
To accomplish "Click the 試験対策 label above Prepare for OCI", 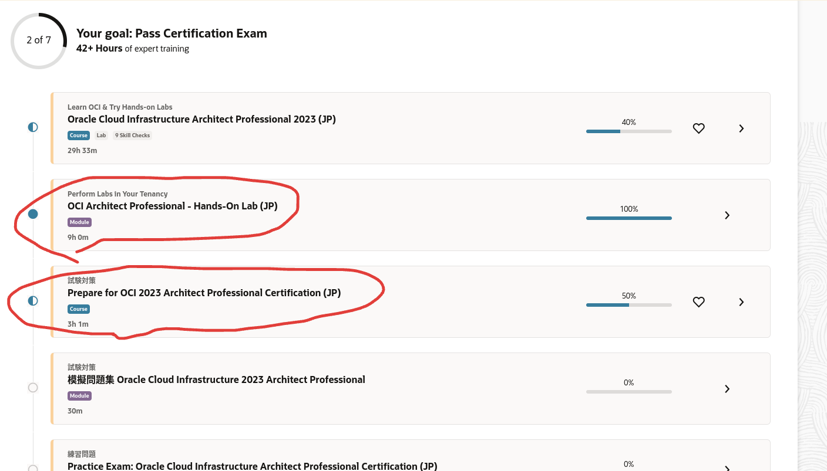I will pos(82,281).
